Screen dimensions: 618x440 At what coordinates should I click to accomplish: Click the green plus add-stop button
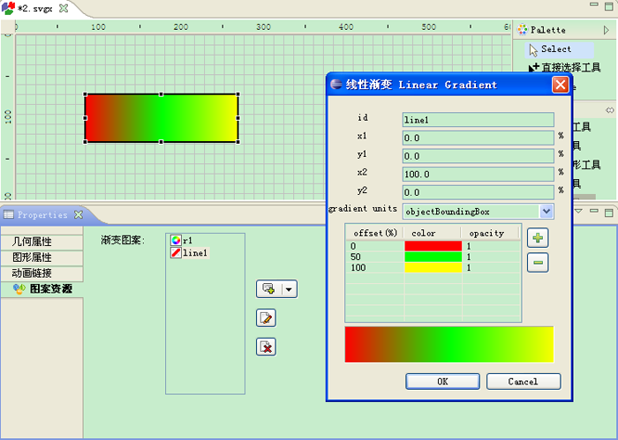[538, 238]
